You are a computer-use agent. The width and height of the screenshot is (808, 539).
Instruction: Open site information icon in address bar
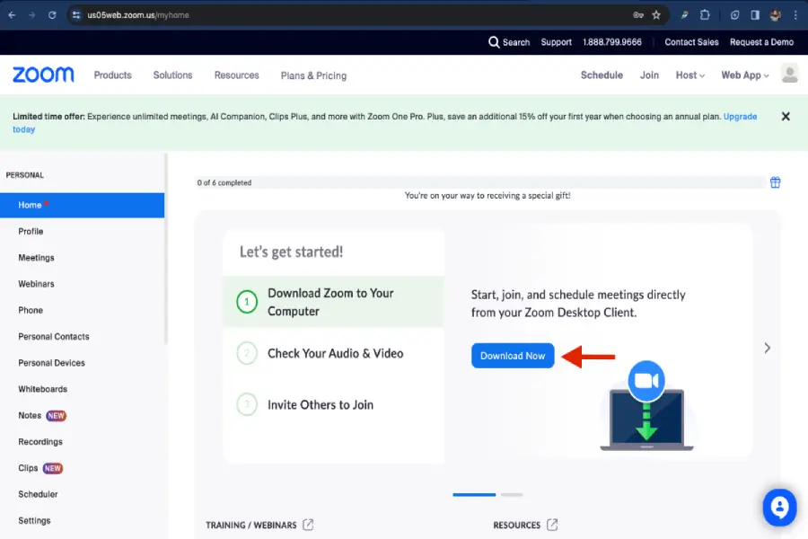click(76, 15)
